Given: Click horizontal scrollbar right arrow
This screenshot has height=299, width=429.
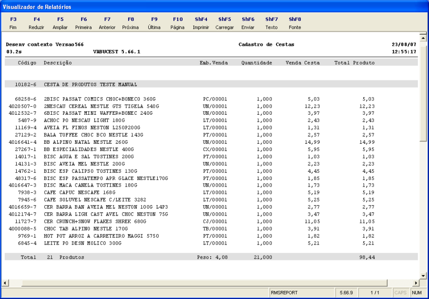Looking at the screenshot, I should click(x=416, y=283).
